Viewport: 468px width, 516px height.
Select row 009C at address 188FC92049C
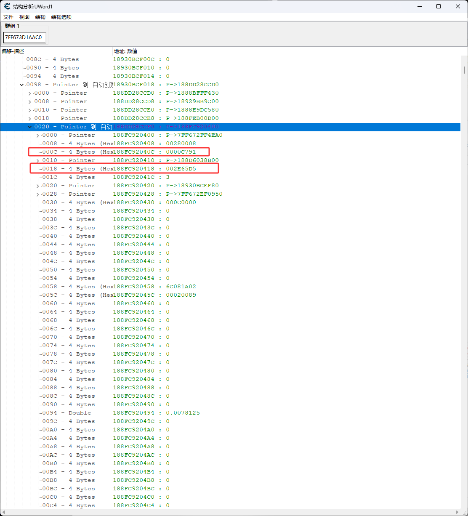(x=230, y=421)
